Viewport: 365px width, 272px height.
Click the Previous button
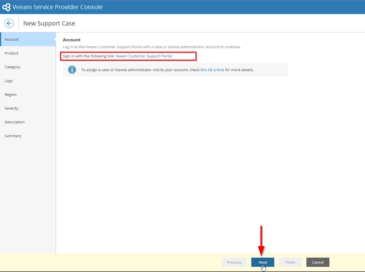(x=234, y=262)
